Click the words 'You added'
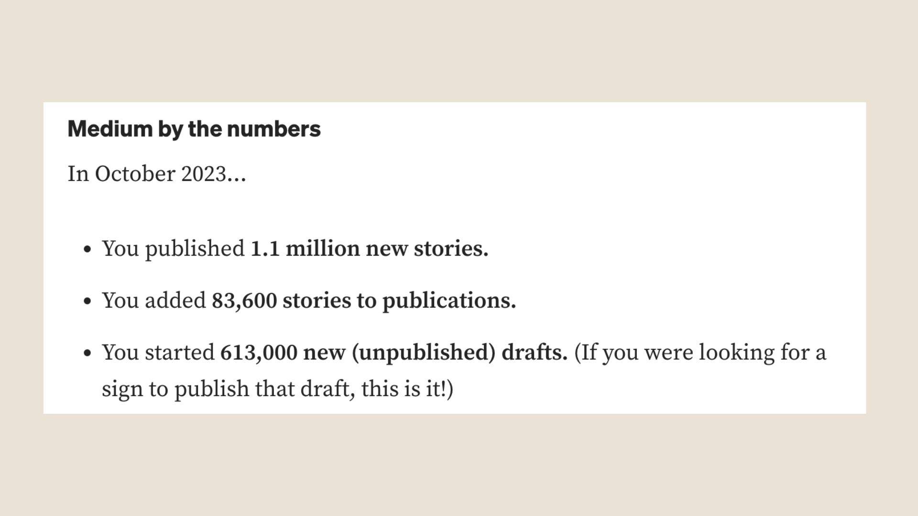The height and width of the screenshot is (516, 918). [x=154, y=301]
